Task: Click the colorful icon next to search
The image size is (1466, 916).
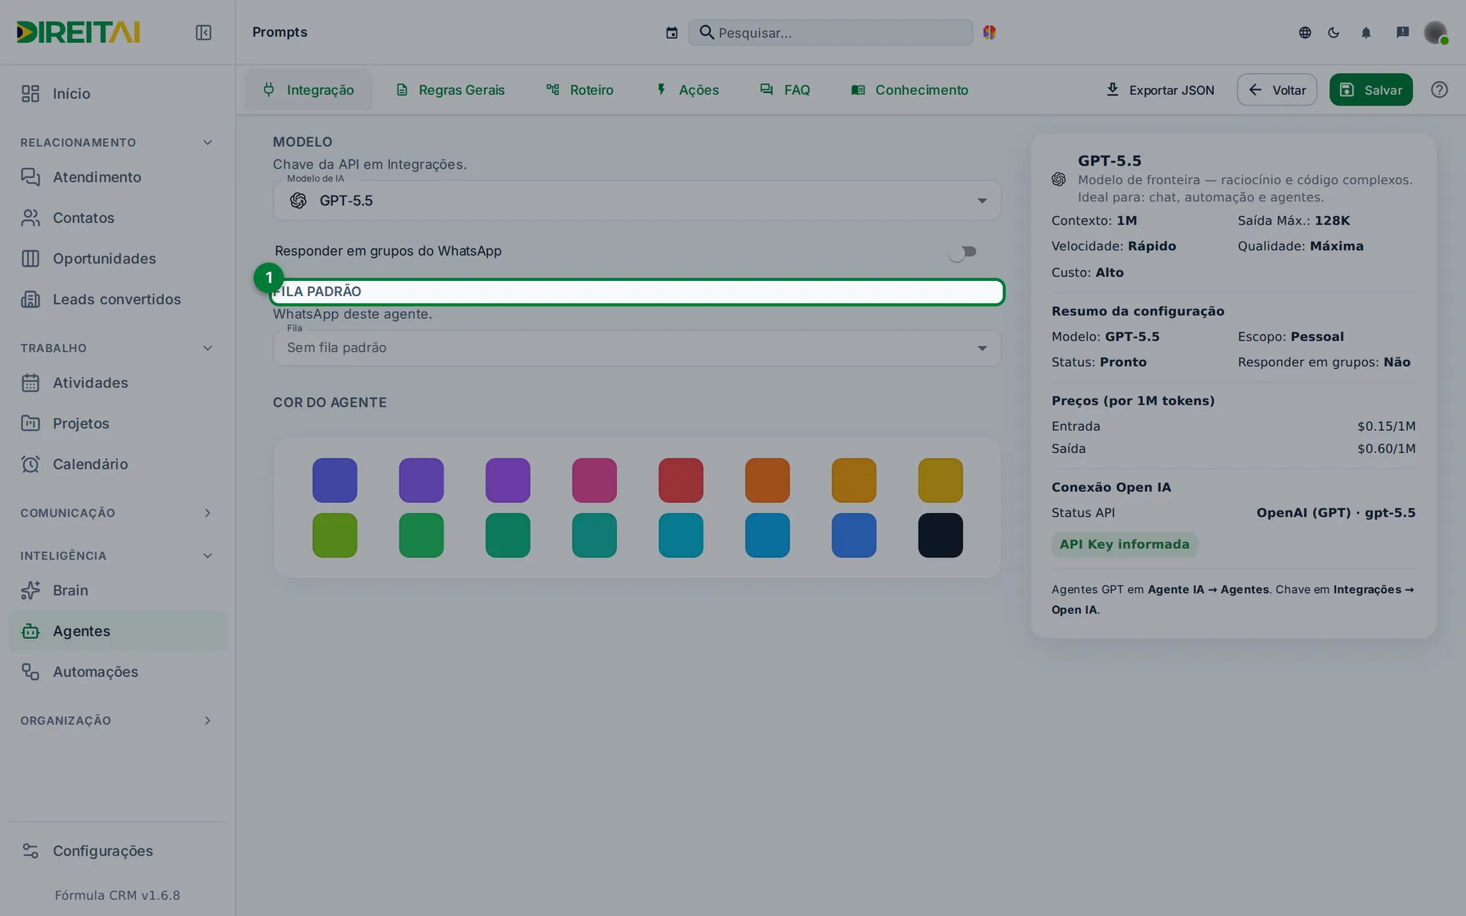Action: (990, 32)
